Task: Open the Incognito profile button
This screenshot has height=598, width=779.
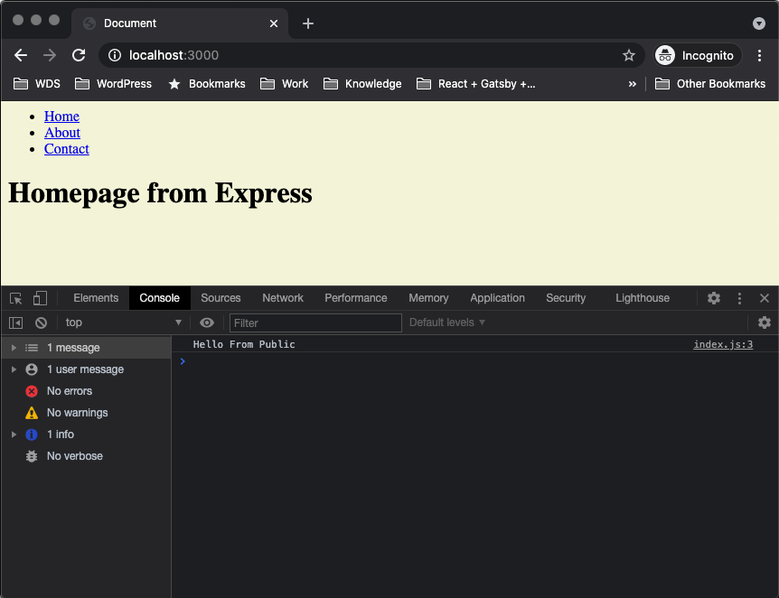Action: pos(698,55)
